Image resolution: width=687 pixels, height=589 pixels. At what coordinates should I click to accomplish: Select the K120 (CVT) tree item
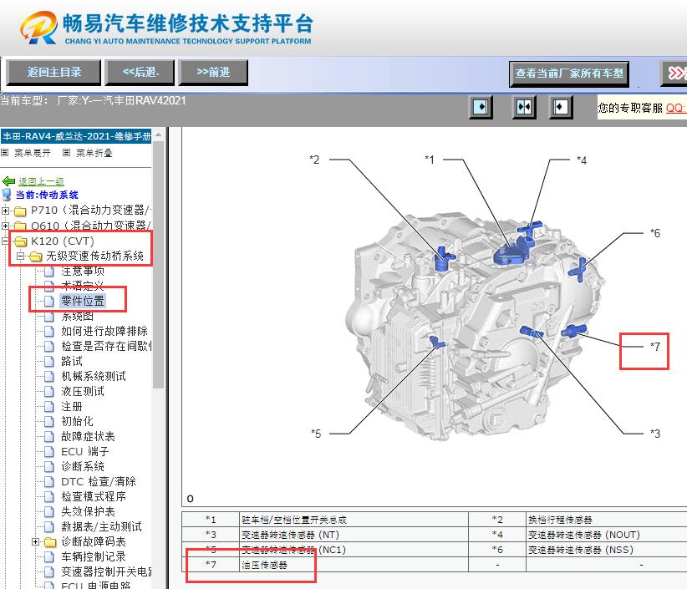[x=63, y=241]
